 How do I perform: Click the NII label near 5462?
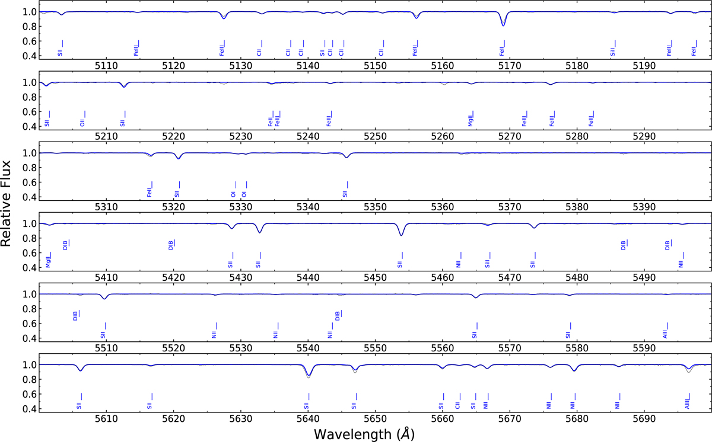459,263
